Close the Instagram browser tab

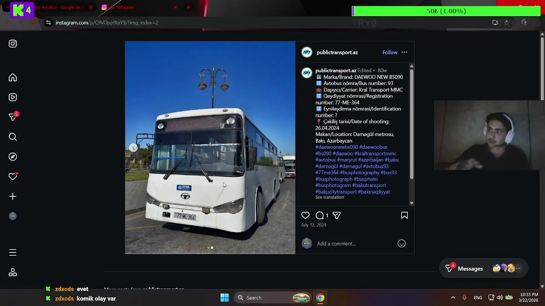175,7
